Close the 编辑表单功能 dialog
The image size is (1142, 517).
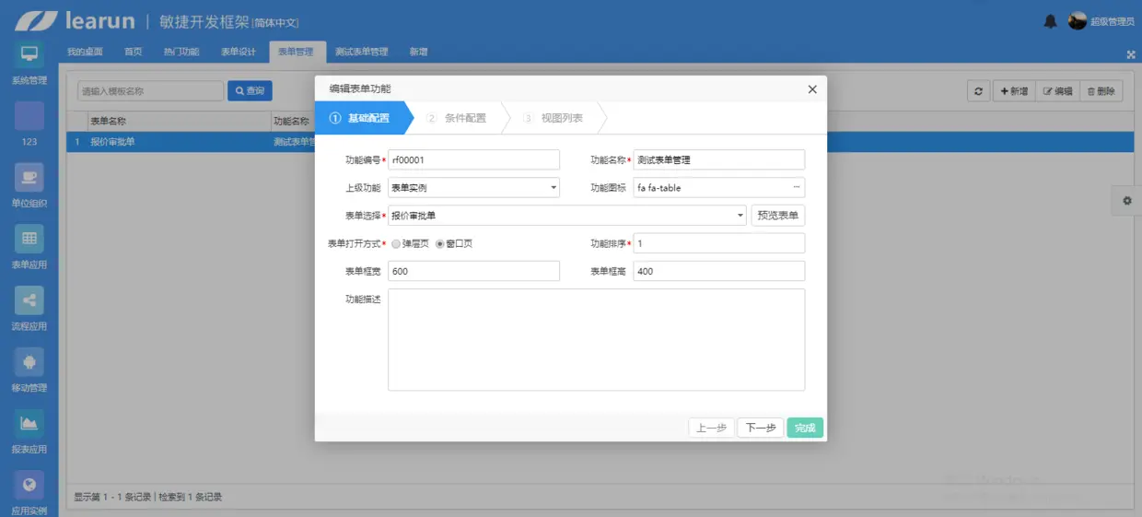click(x=812, y=89)
